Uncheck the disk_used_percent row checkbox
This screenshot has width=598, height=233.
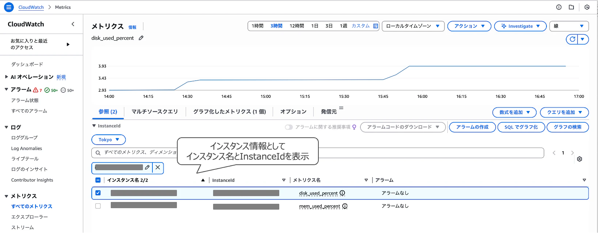(x=98, y=193)
